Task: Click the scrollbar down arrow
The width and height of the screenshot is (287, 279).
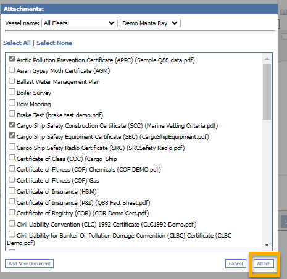Action: click(267, 245)
